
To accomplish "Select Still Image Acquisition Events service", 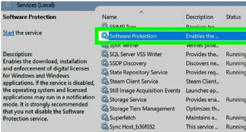I will [145, 91].
